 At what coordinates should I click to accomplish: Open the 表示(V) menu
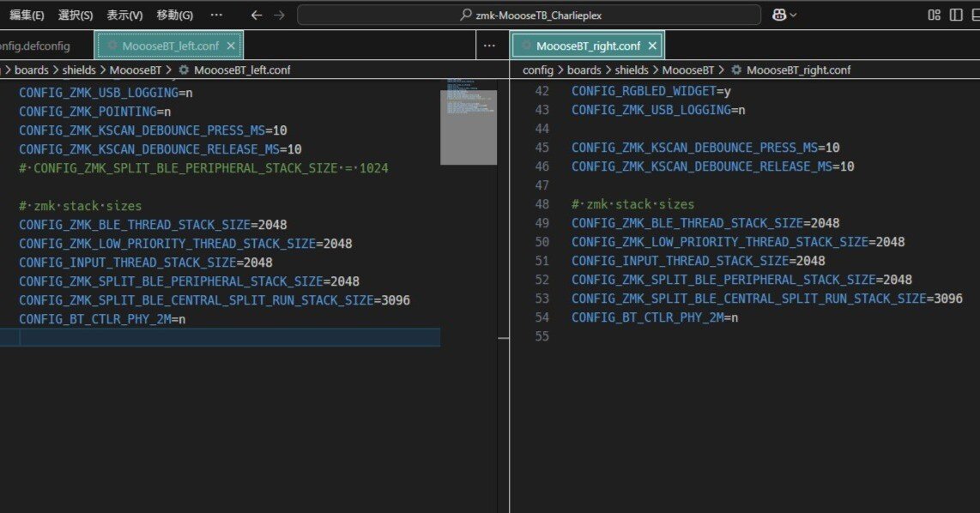click(124, 15)
